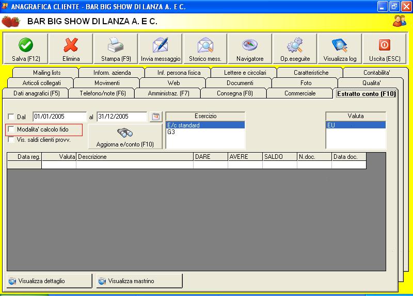Click the green checkmark Salva icon

pyautogui.click(x=26, y=45)
